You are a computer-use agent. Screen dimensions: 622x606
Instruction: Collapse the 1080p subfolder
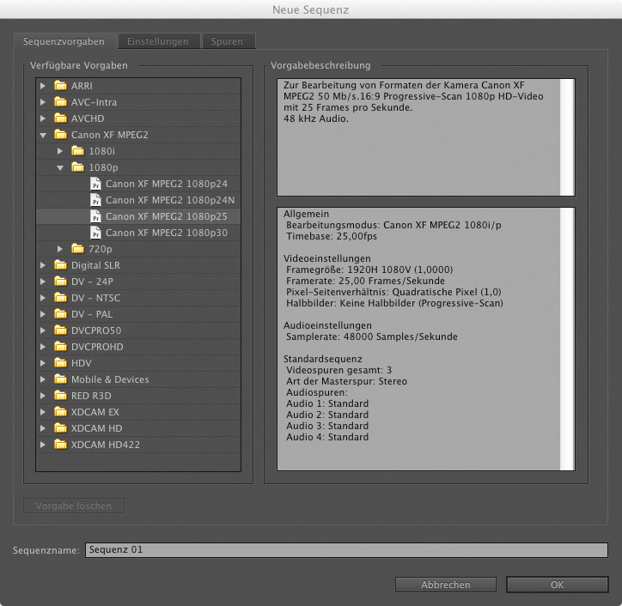point(60,167)
